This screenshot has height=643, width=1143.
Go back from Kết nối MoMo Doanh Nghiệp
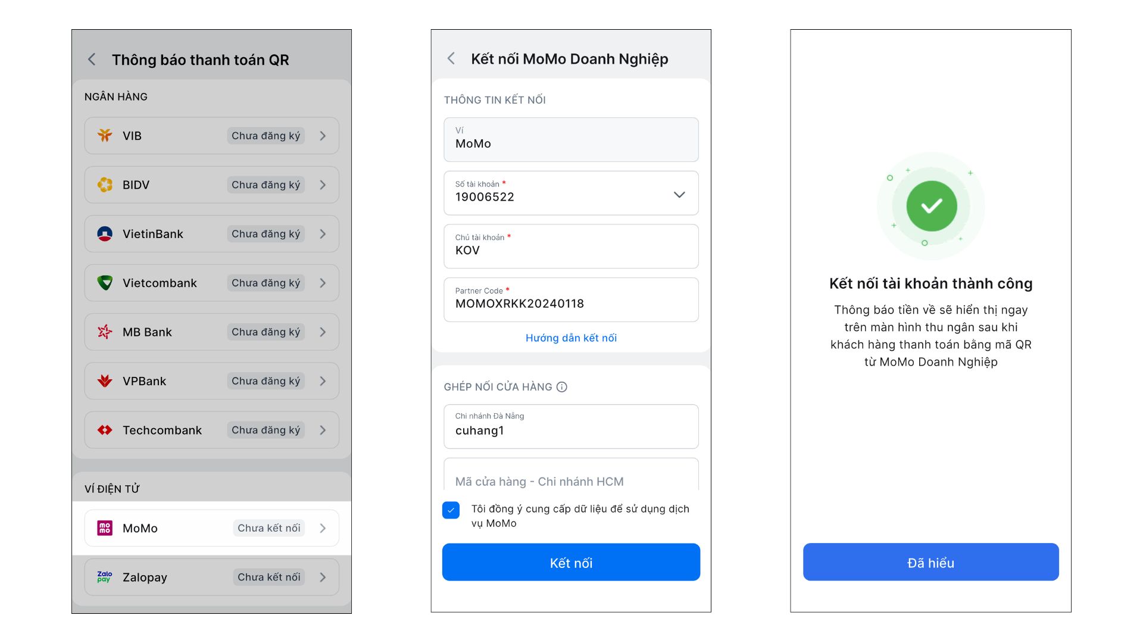coord(451,58)
